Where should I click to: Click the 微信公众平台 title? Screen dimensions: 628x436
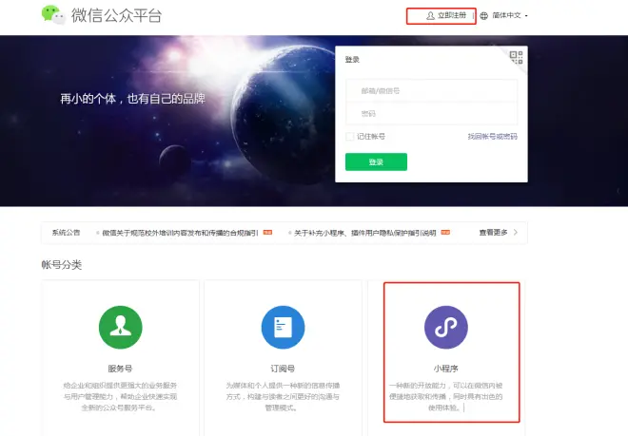(116, 15)
